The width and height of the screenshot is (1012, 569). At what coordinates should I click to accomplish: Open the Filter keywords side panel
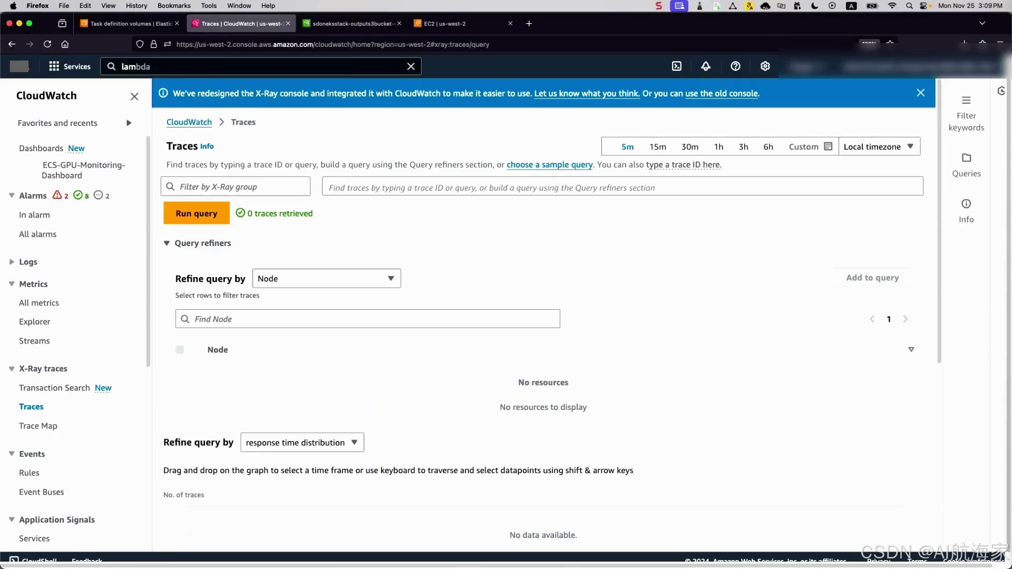[x=966, y=113]
